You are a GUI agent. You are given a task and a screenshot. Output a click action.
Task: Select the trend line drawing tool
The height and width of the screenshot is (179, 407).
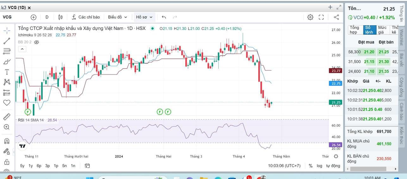(7, 41)
